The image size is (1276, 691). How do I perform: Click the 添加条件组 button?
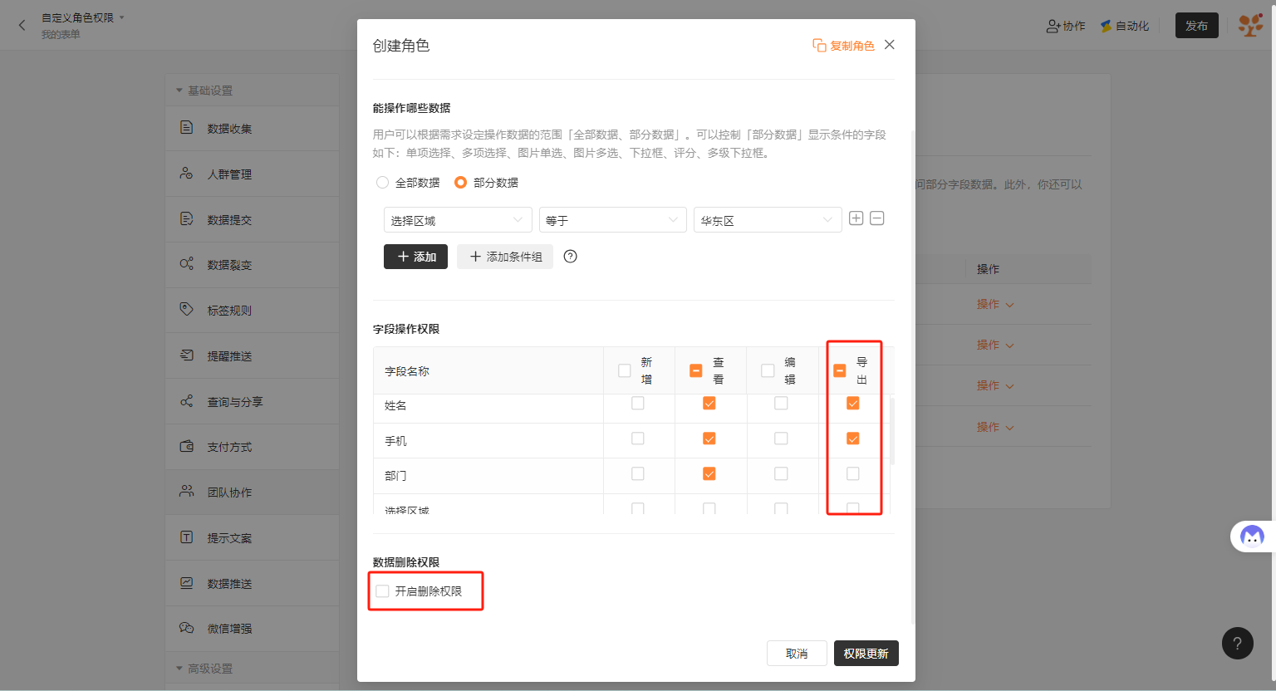tap(505, 257)
